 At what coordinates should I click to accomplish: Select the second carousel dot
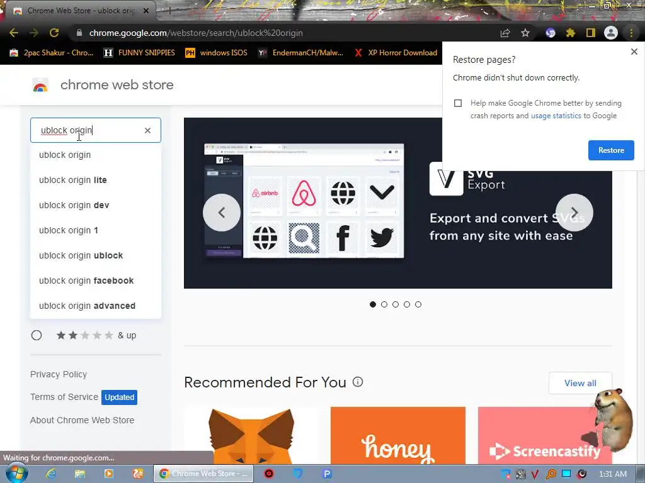tap(384, 304)
